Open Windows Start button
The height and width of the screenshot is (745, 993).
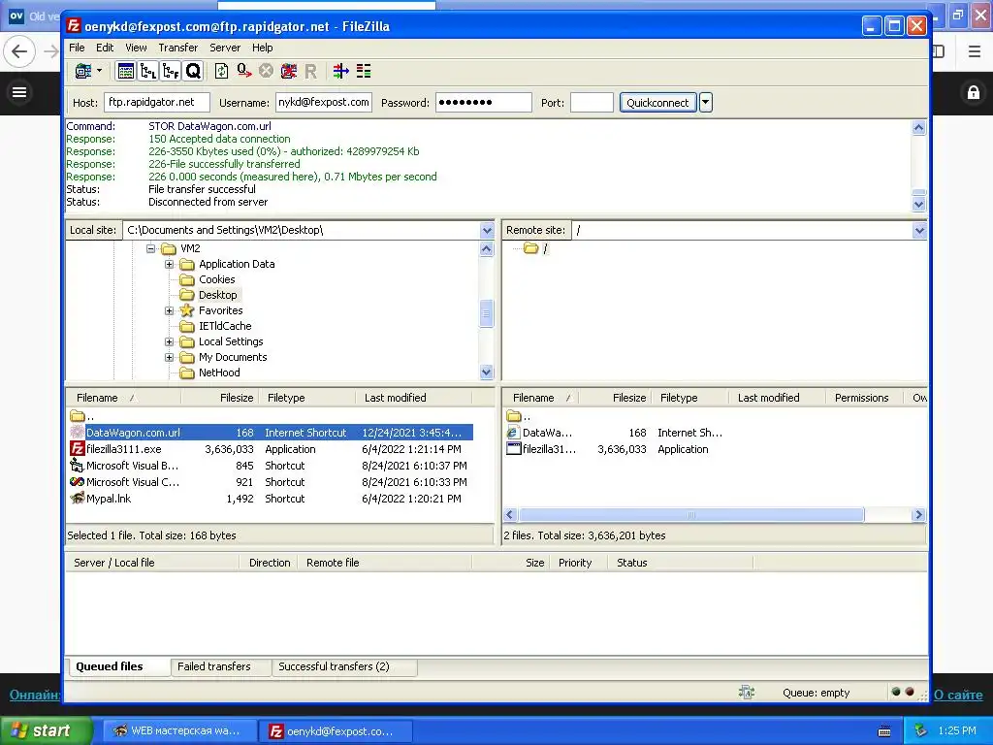click(46, 731)
